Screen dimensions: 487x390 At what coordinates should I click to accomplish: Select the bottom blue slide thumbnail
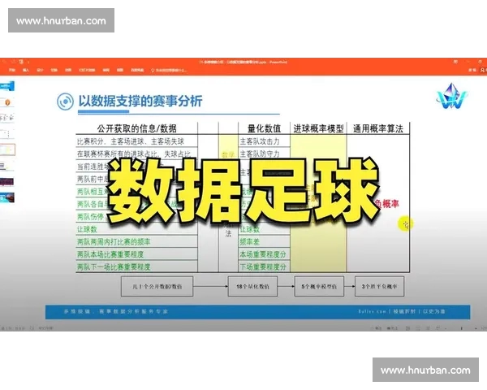point(7,197)
